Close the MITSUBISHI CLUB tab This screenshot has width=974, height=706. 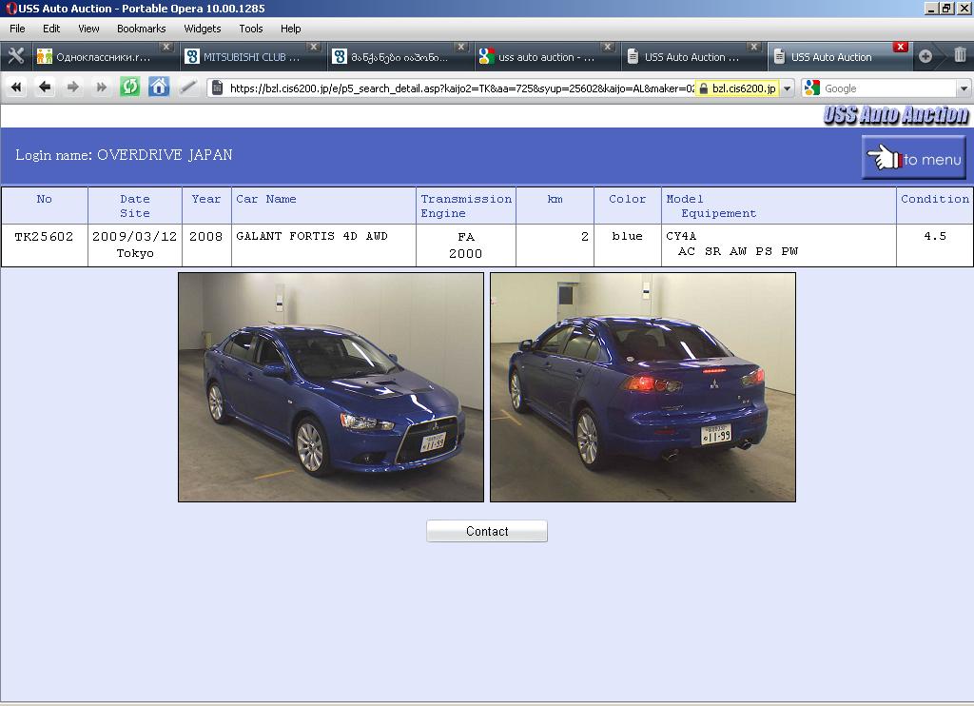pyautogui.click(x=313, y=47)
